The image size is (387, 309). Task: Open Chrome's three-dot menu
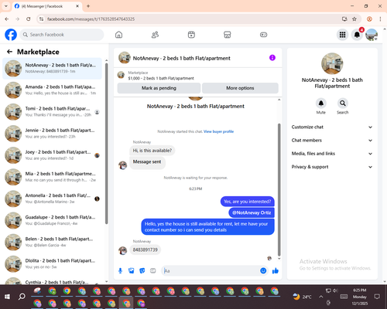pyautogui.click(x=380, y=19)
